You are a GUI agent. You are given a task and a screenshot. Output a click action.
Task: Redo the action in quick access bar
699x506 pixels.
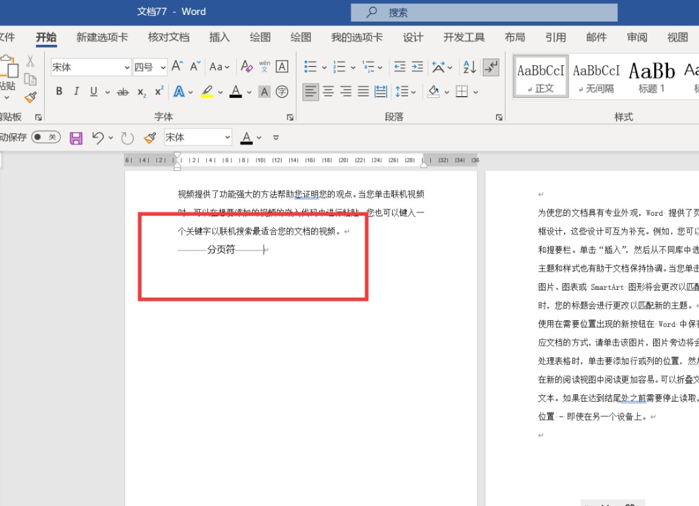click(x=127, y=138)
